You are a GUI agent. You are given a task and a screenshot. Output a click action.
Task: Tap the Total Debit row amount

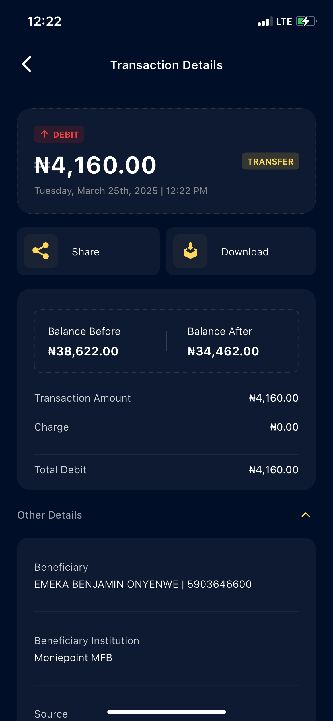(274, 470)
